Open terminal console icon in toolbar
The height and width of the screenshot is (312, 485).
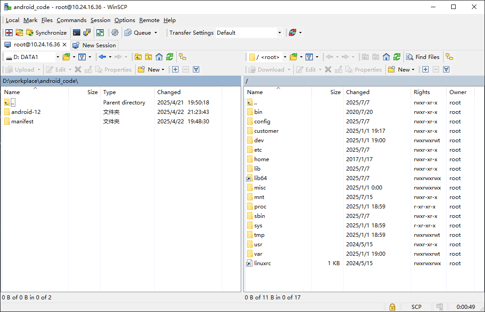tap(77, 32)
